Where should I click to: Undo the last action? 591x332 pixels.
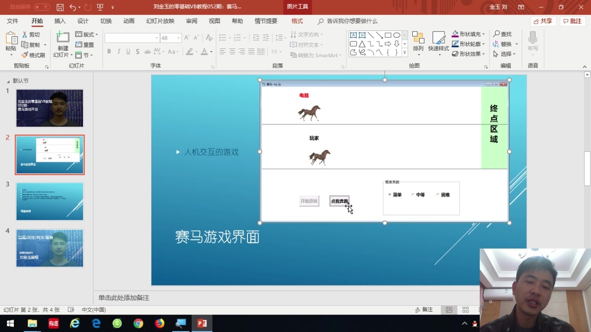pyautogui.click(x=72, y=7)
